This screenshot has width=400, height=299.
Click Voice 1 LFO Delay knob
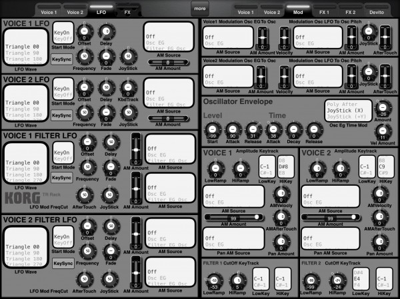(x=107, y=31)
